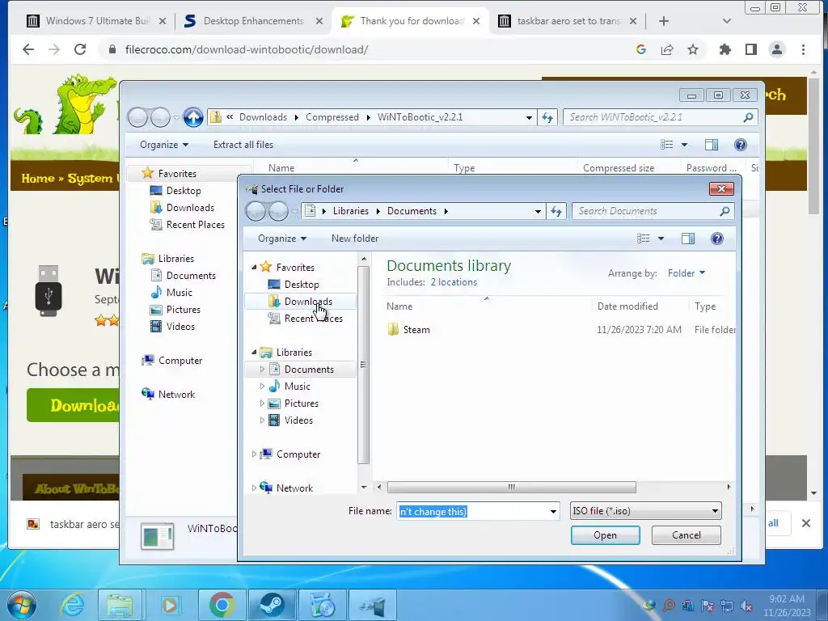Click the Compressed breadcrumb in the Explorer address bar

pos(332,117)
